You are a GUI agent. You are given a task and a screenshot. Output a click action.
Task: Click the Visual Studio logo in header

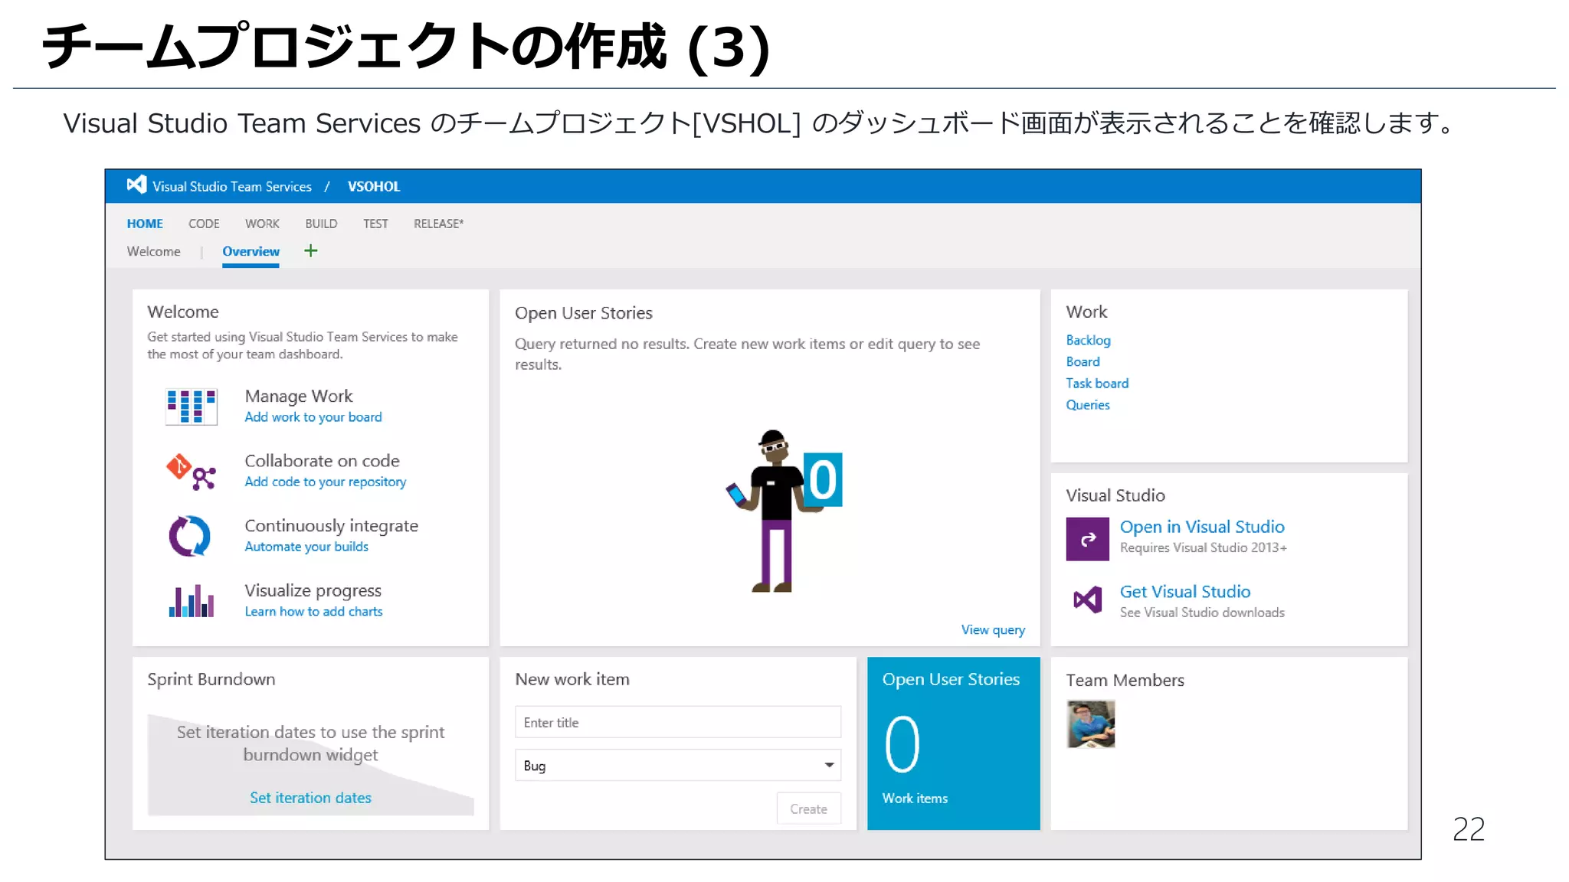pos(136,185)
